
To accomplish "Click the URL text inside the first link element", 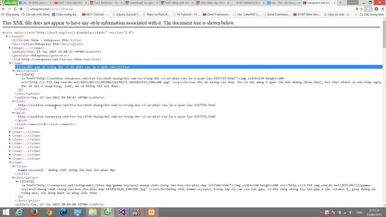I will [116, 105].
